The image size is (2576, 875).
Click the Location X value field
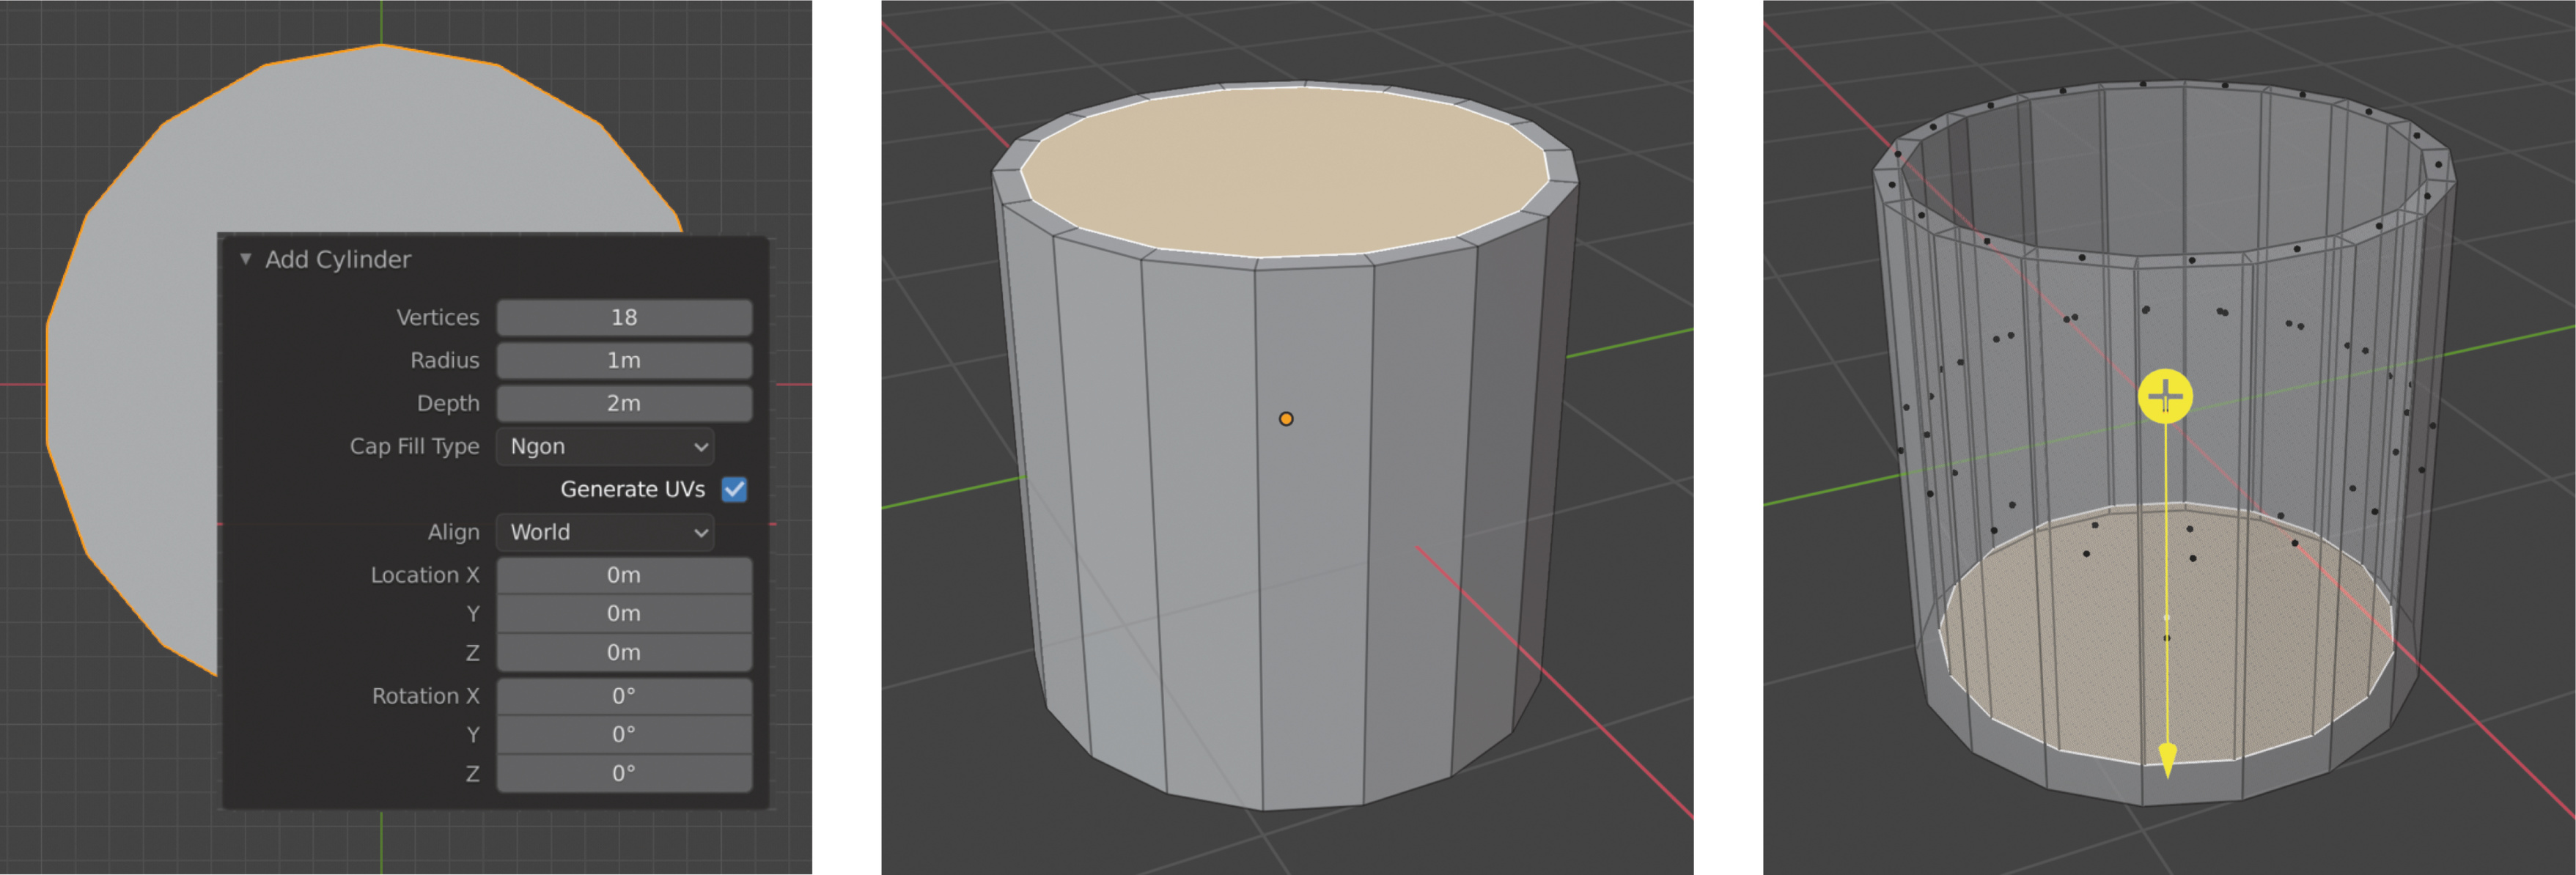coord(623,575)
